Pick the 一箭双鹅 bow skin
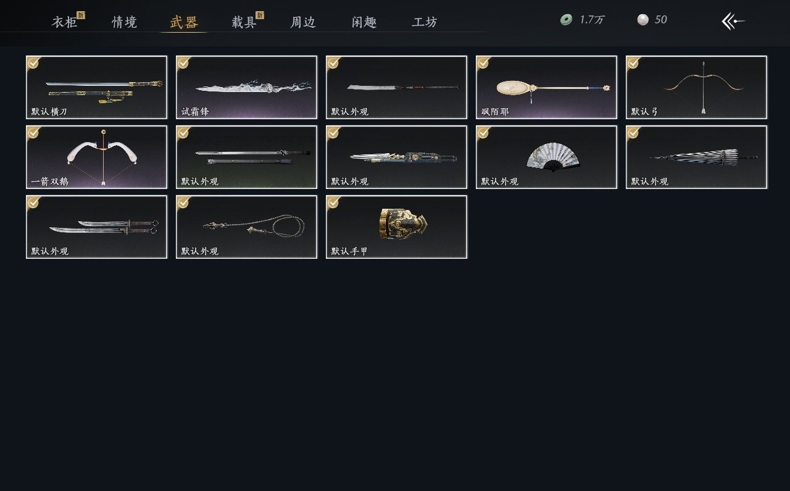Image resolution: width=790 pixels, height=491 pixels. pos(96,157)
